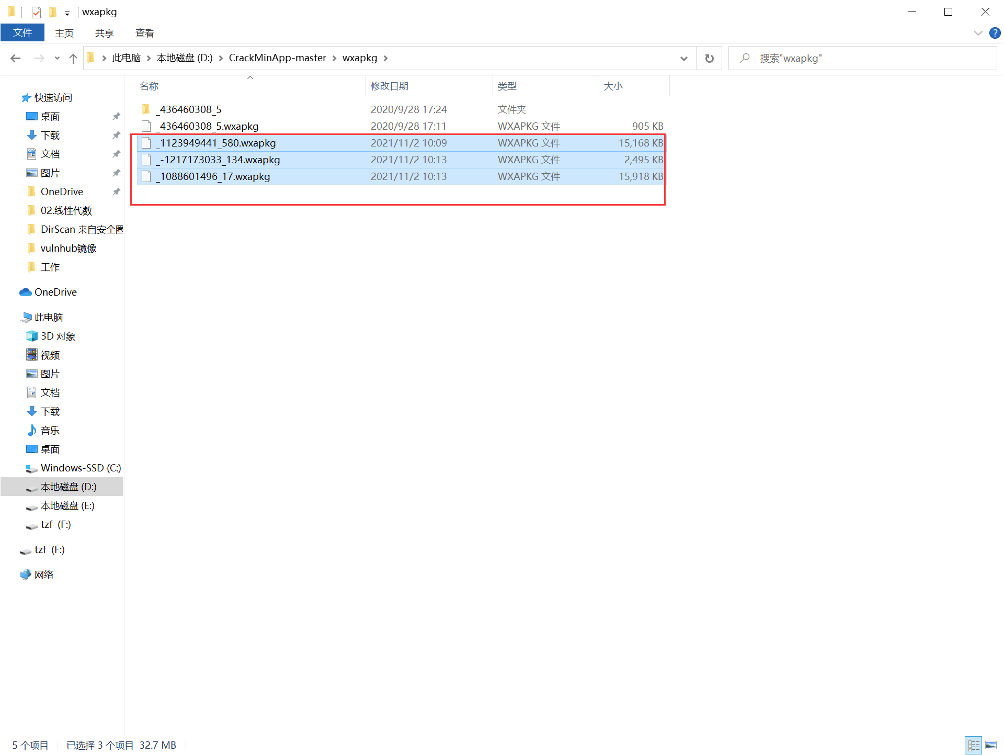The width and height of the screenshot is (1004, 755).
Task: Open 视频 under This PC
Action: [50, 355]
